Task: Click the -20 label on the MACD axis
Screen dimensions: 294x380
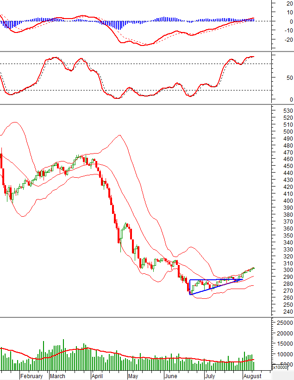Action: pyautogui.click(x=288, y=40)
